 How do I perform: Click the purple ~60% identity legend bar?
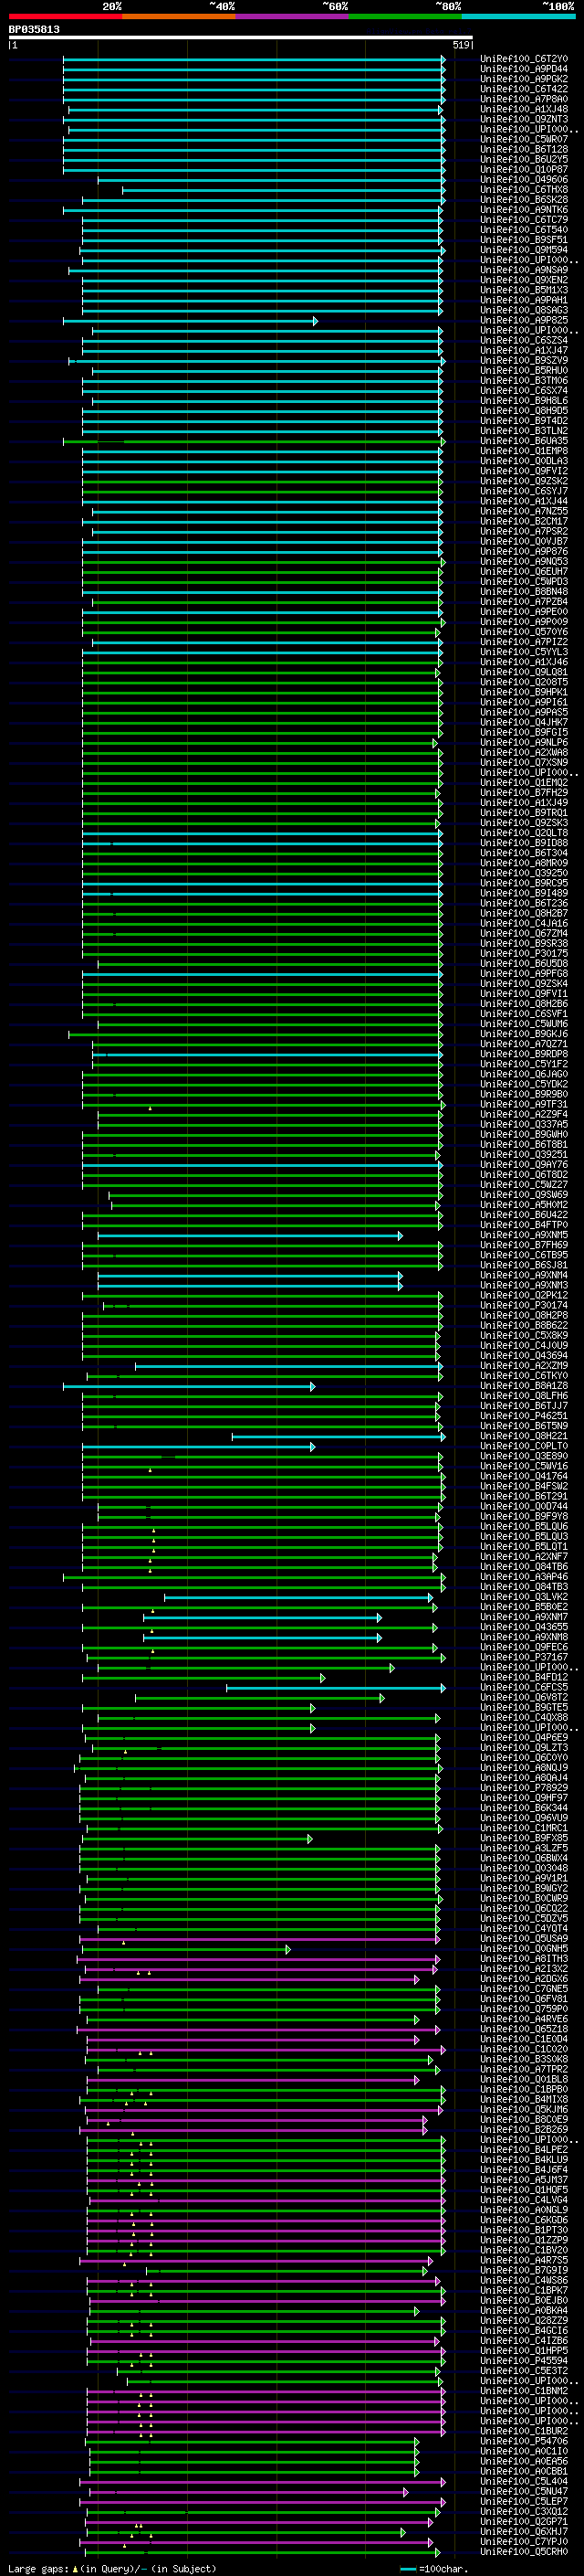click(291, 16)
